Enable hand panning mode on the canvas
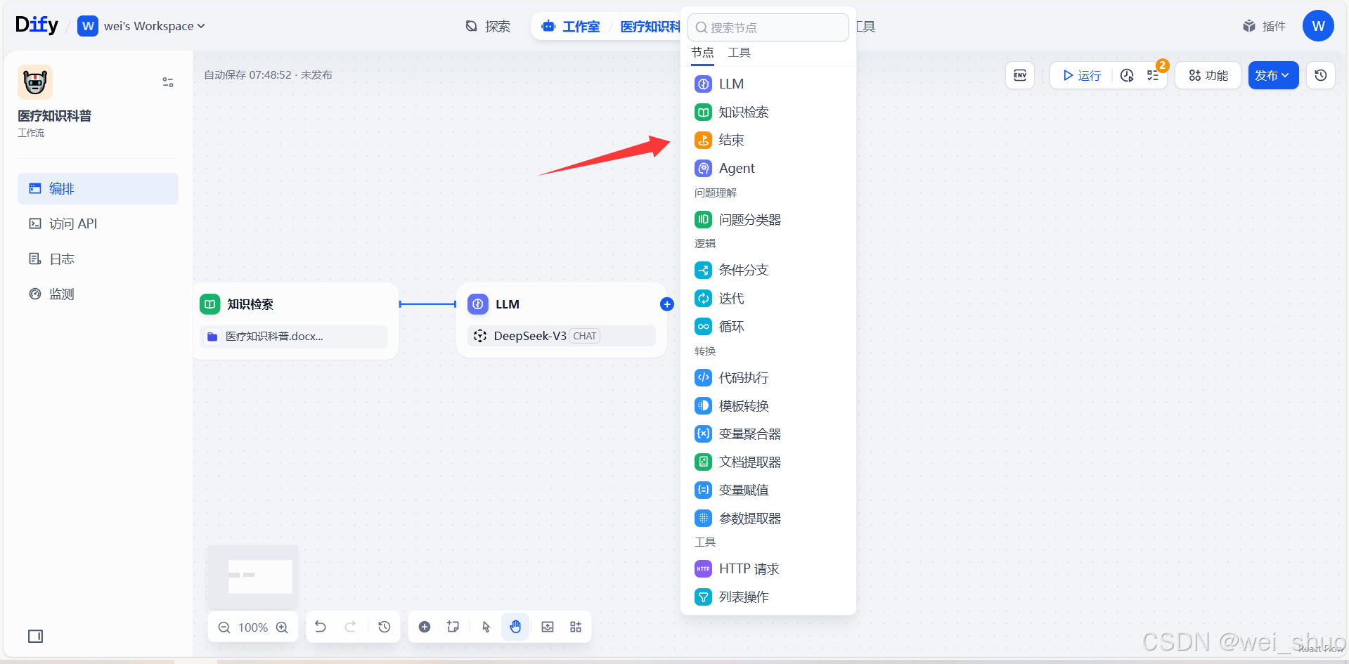The height and width of the screenshot is (664, 1349). 515,626
